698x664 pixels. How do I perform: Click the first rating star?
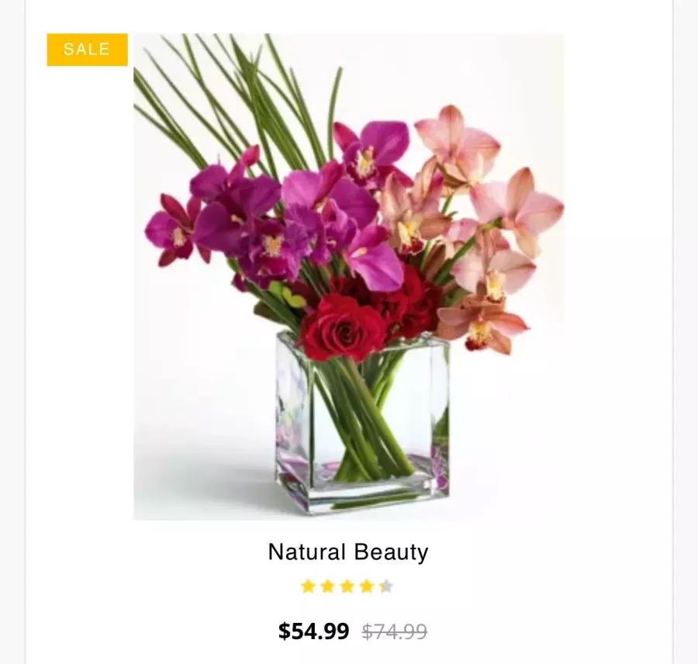(308, 586)
